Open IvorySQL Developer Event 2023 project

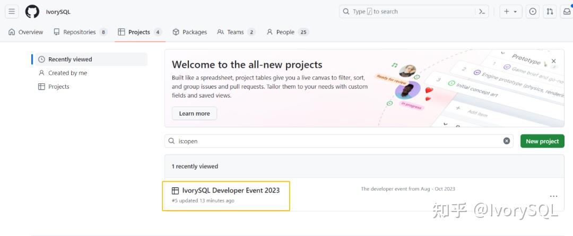point(231,190)
